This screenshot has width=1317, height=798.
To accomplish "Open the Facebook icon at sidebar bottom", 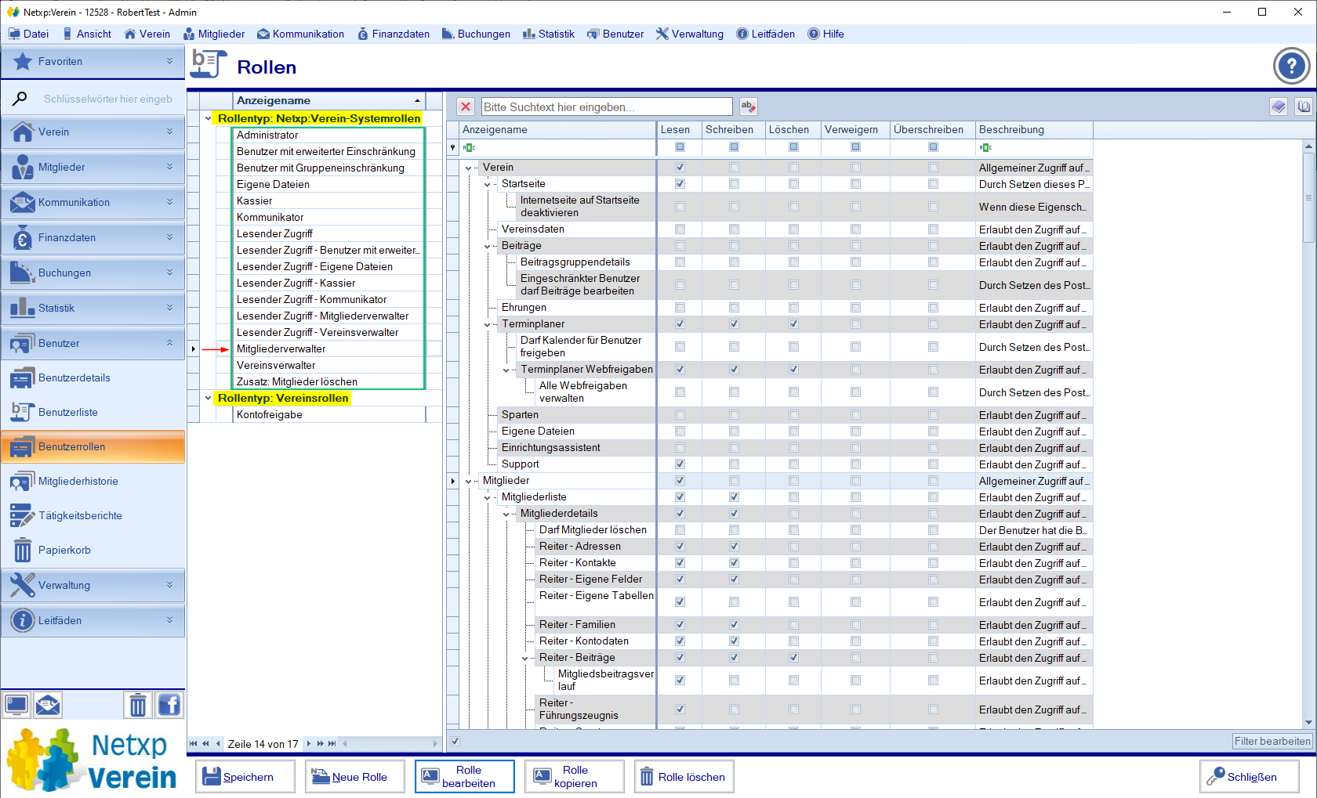I will [169, 705].
